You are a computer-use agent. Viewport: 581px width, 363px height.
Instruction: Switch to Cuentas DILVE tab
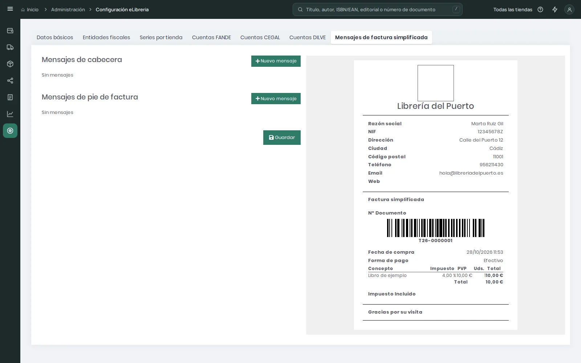pos(308,37)
